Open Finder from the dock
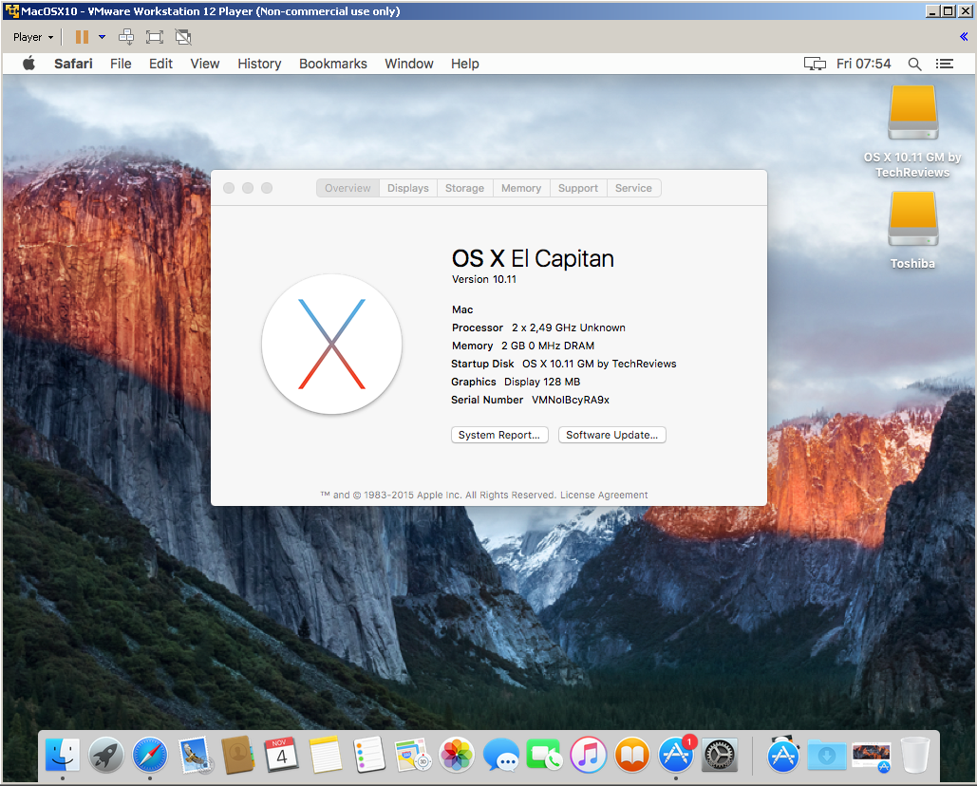Screen dimensions: 977x786 click(x=63, y=755)
